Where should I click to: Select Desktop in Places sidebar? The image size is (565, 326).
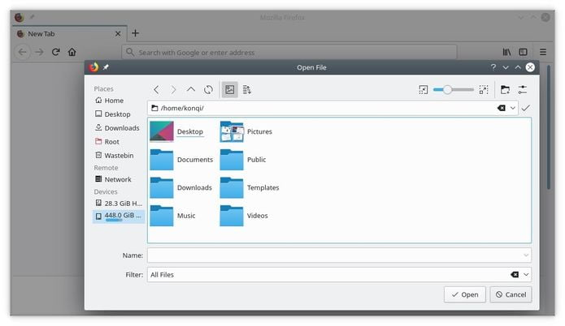(x=118, y=114)
